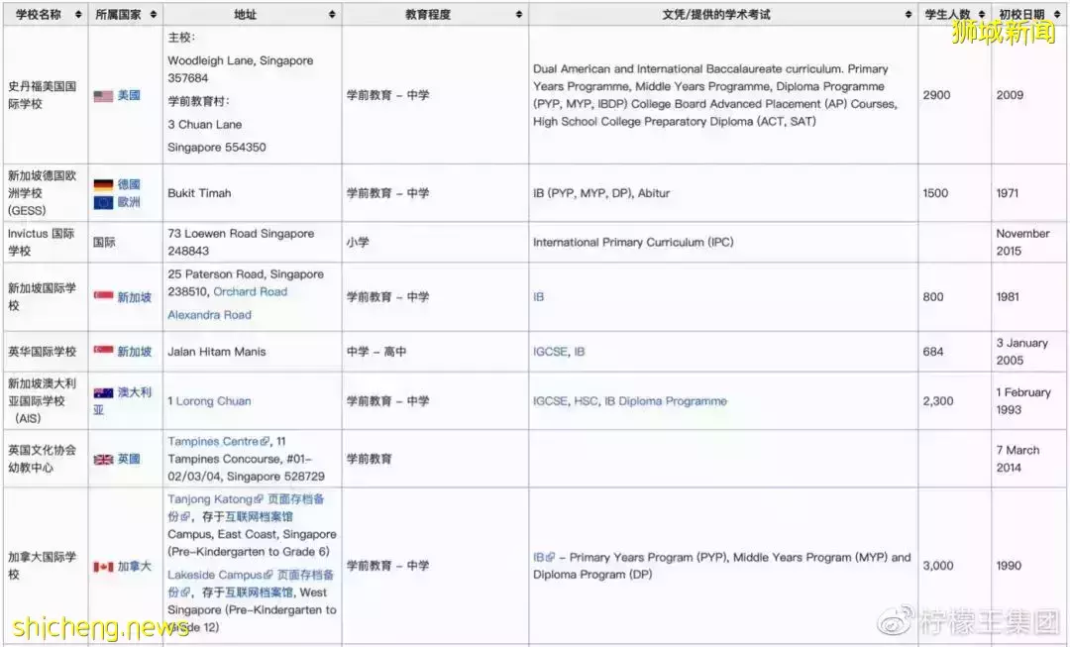Select the 684 student count cell
Viewport: 1070px width, 647px height.
955,352
